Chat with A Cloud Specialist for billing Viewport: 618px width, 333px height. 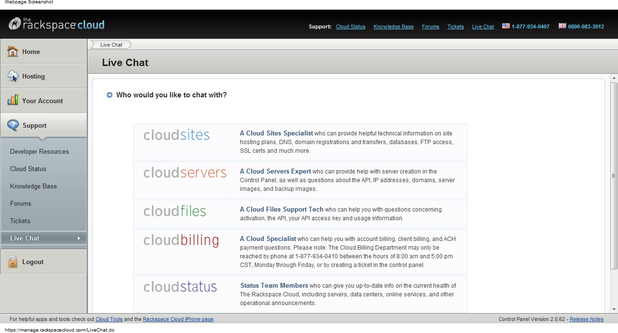pyautogui.click(x=268, y=239)
